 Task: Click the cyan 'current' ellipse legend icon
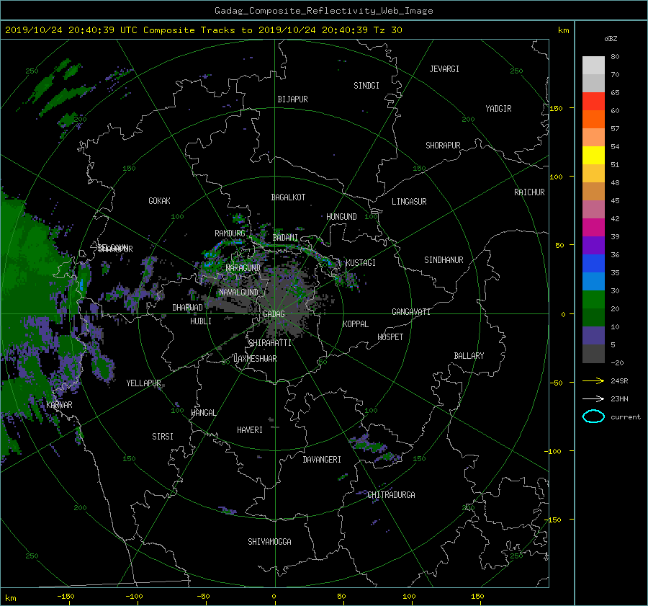pos(593,416)
